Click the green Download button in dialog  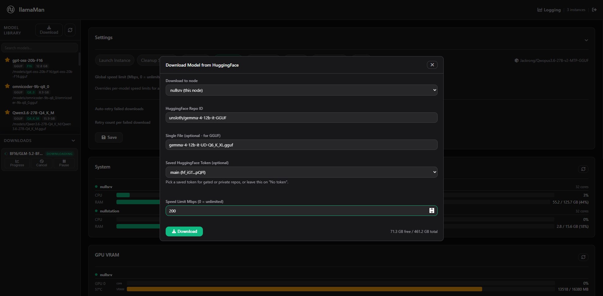(184, 231)
